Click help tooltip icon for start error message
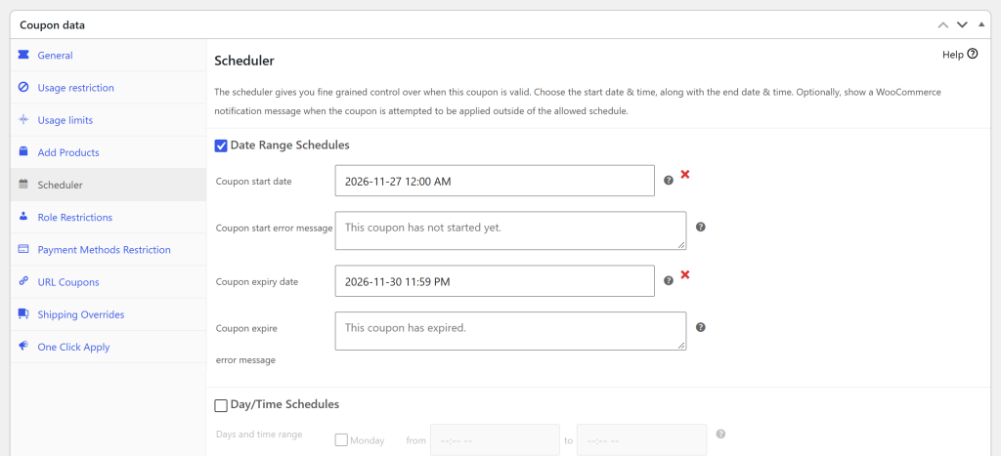The width and height of the screenshot is (1001, 456). point(700,228)
